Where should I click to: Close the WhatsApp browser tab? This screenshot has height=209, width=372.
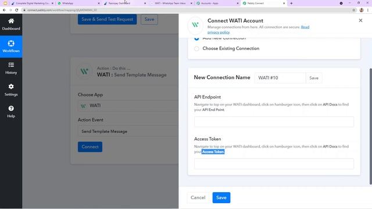pyautogui.click(x=99, y=3)
